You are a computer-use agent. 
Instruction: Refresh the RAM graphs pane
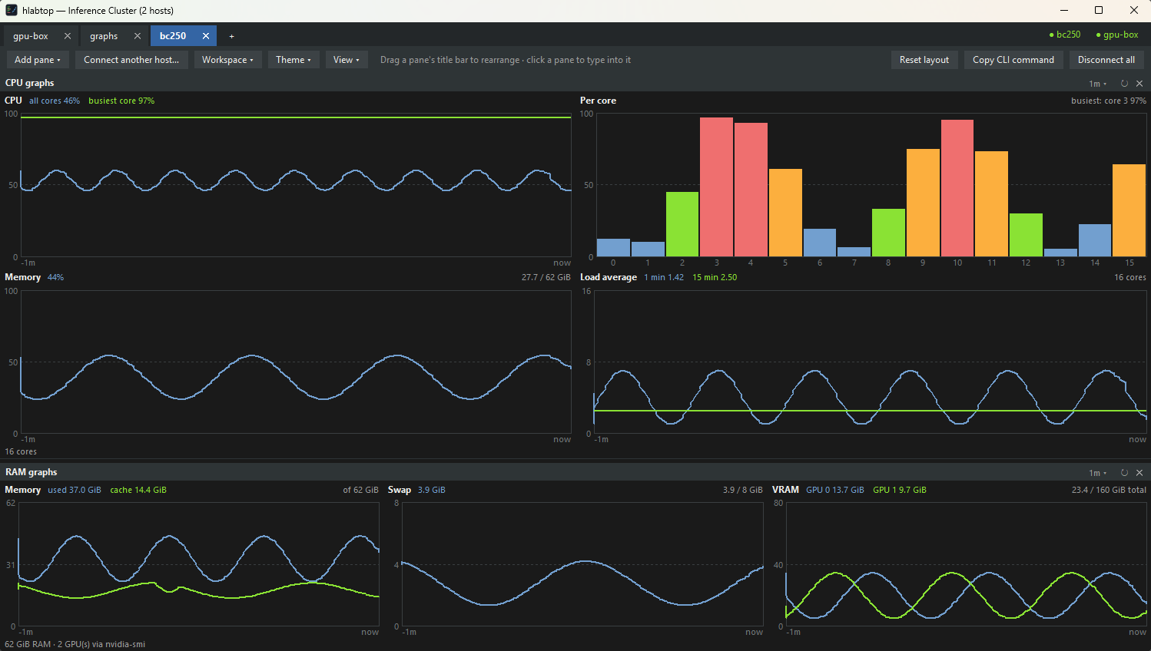click(x=1124, y=473)
